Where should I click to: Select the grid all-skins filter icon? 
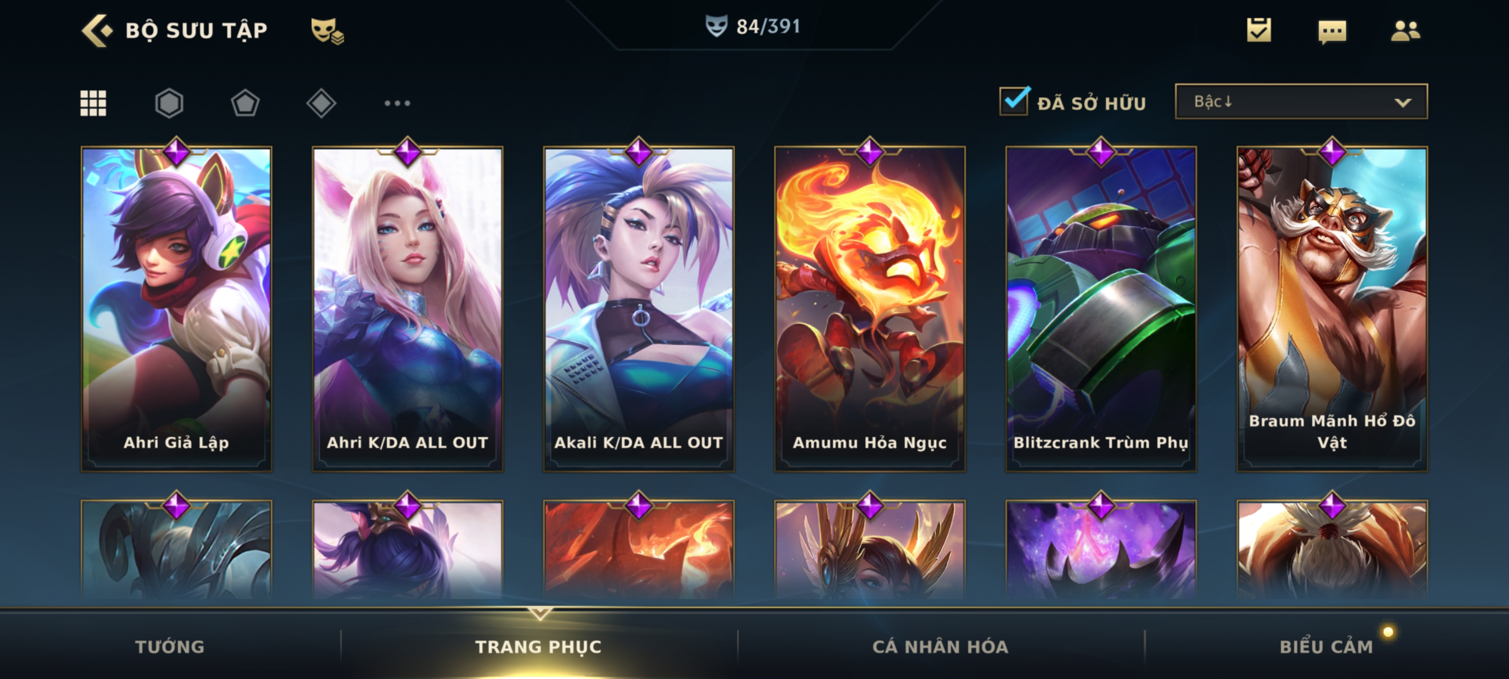(93, 103)
